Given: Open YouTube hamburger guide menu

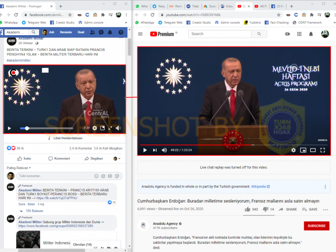Looking at the screenshot, I should pyautogui.click(x=140, y=34).
